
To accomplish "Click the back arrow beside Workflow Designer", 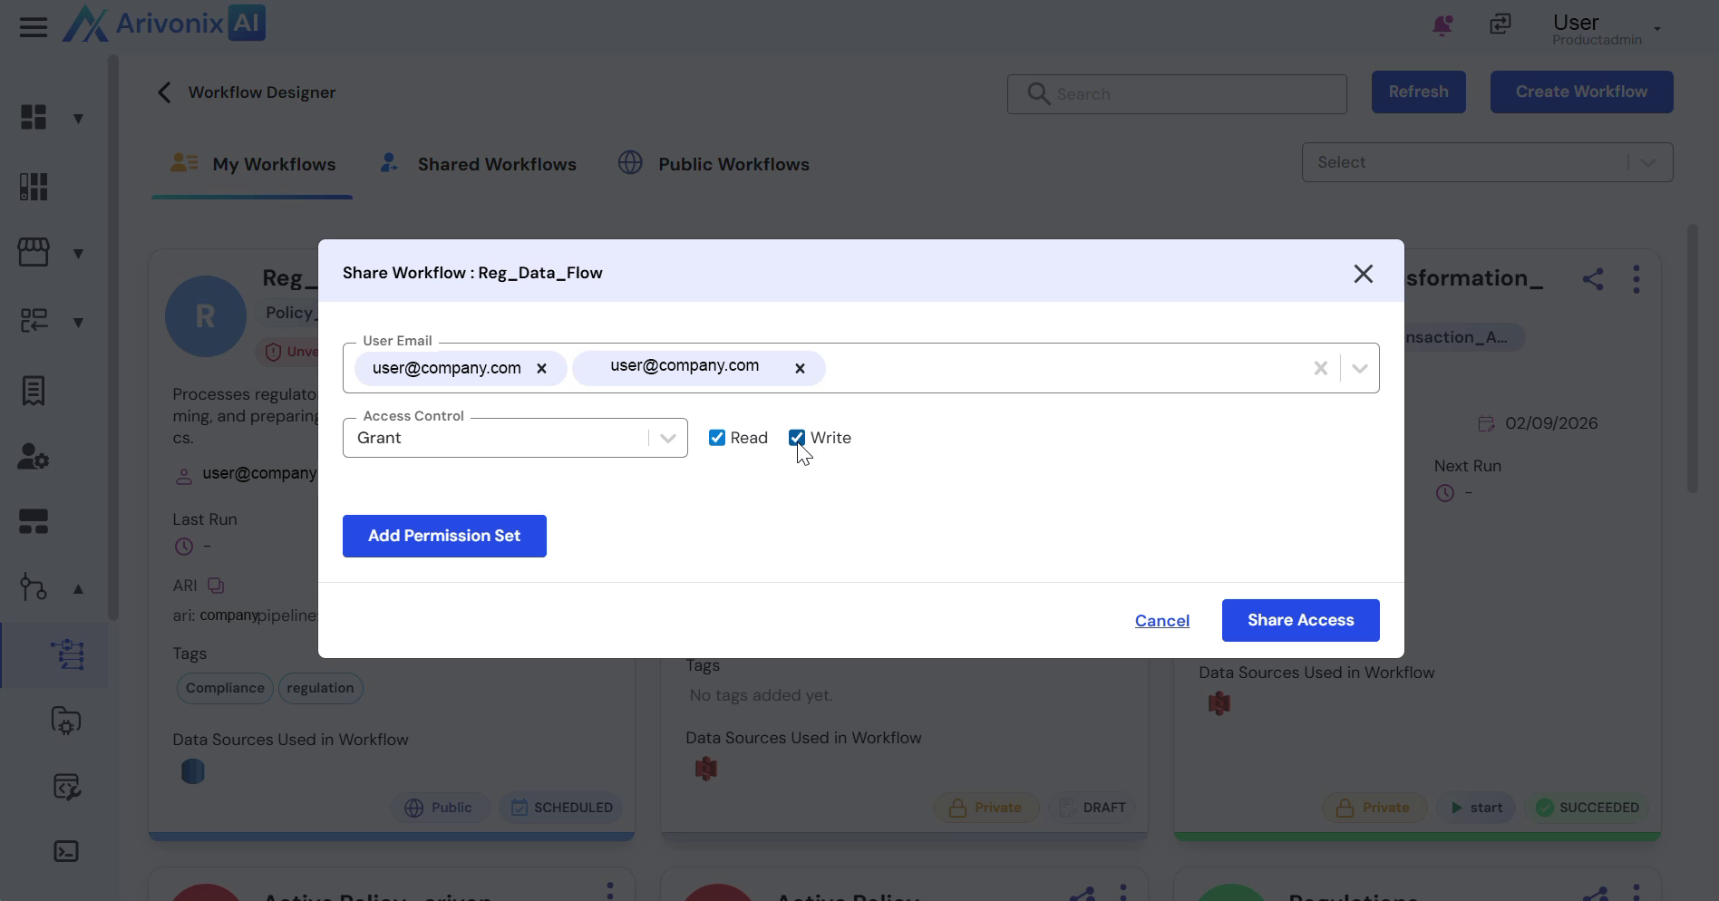I will click(x=164, y=92).
